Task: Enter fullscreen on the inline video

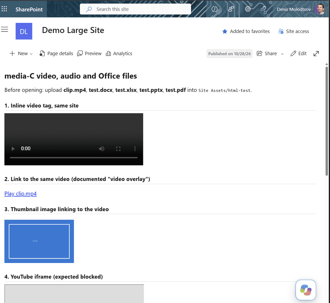Action: [x=118, y=149]
